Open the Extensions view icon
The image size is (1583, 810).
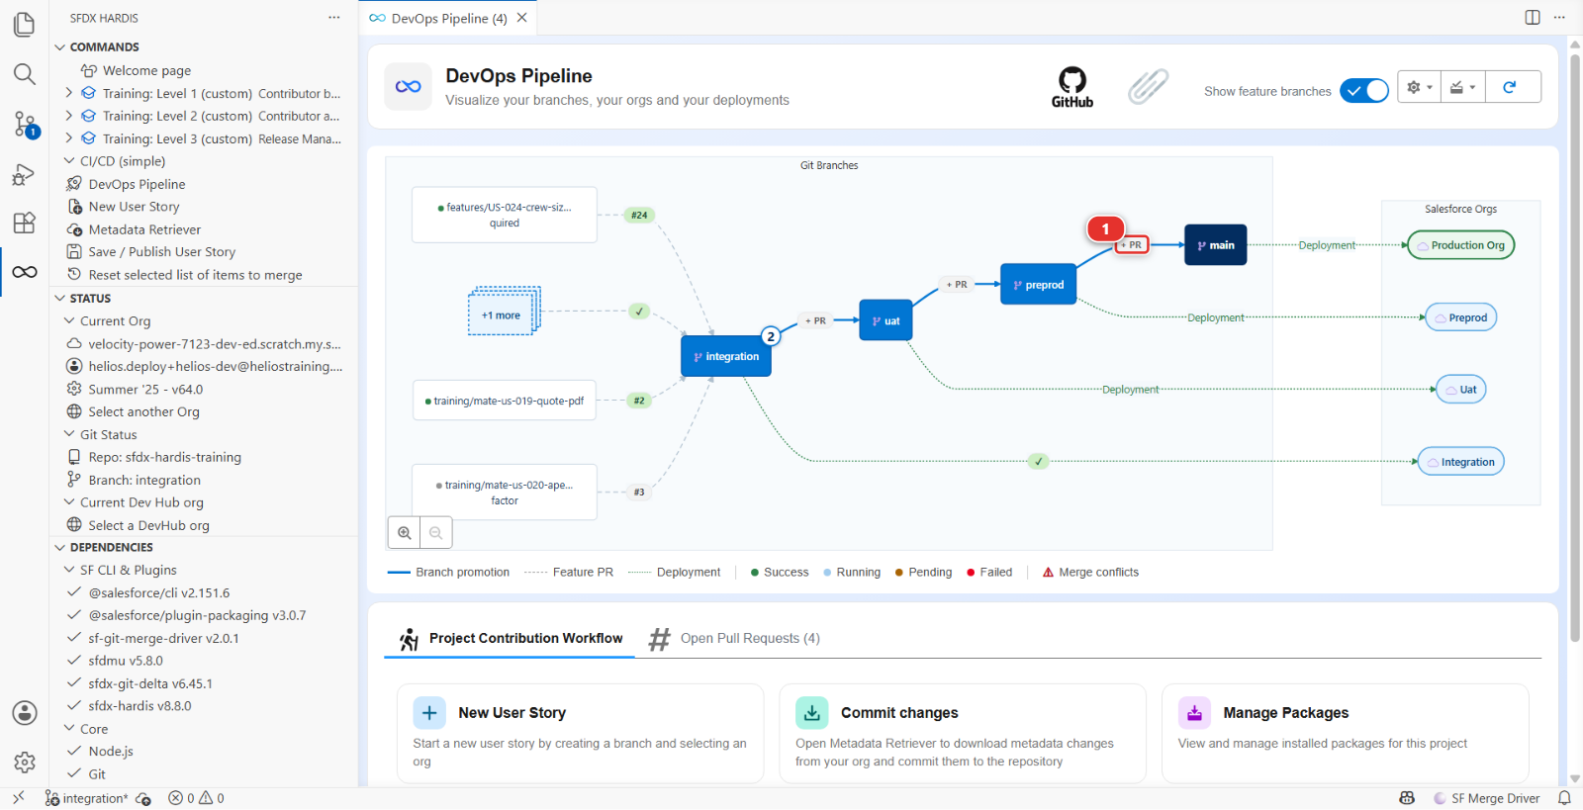(25, 223)
